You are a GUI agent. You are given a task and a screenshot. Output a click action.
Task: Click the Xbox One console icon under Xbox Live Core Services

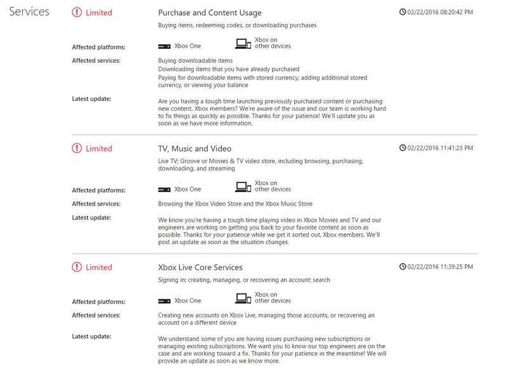pyautogui.click(x=164, y=301)
